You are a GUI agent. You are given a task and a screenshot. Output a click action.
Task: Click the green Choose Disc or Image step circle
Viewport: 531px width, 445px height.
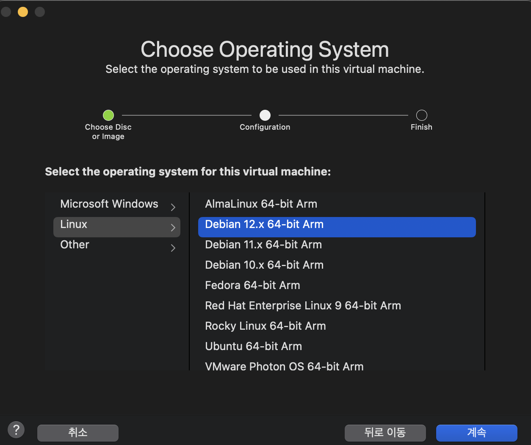click(108, 115)
